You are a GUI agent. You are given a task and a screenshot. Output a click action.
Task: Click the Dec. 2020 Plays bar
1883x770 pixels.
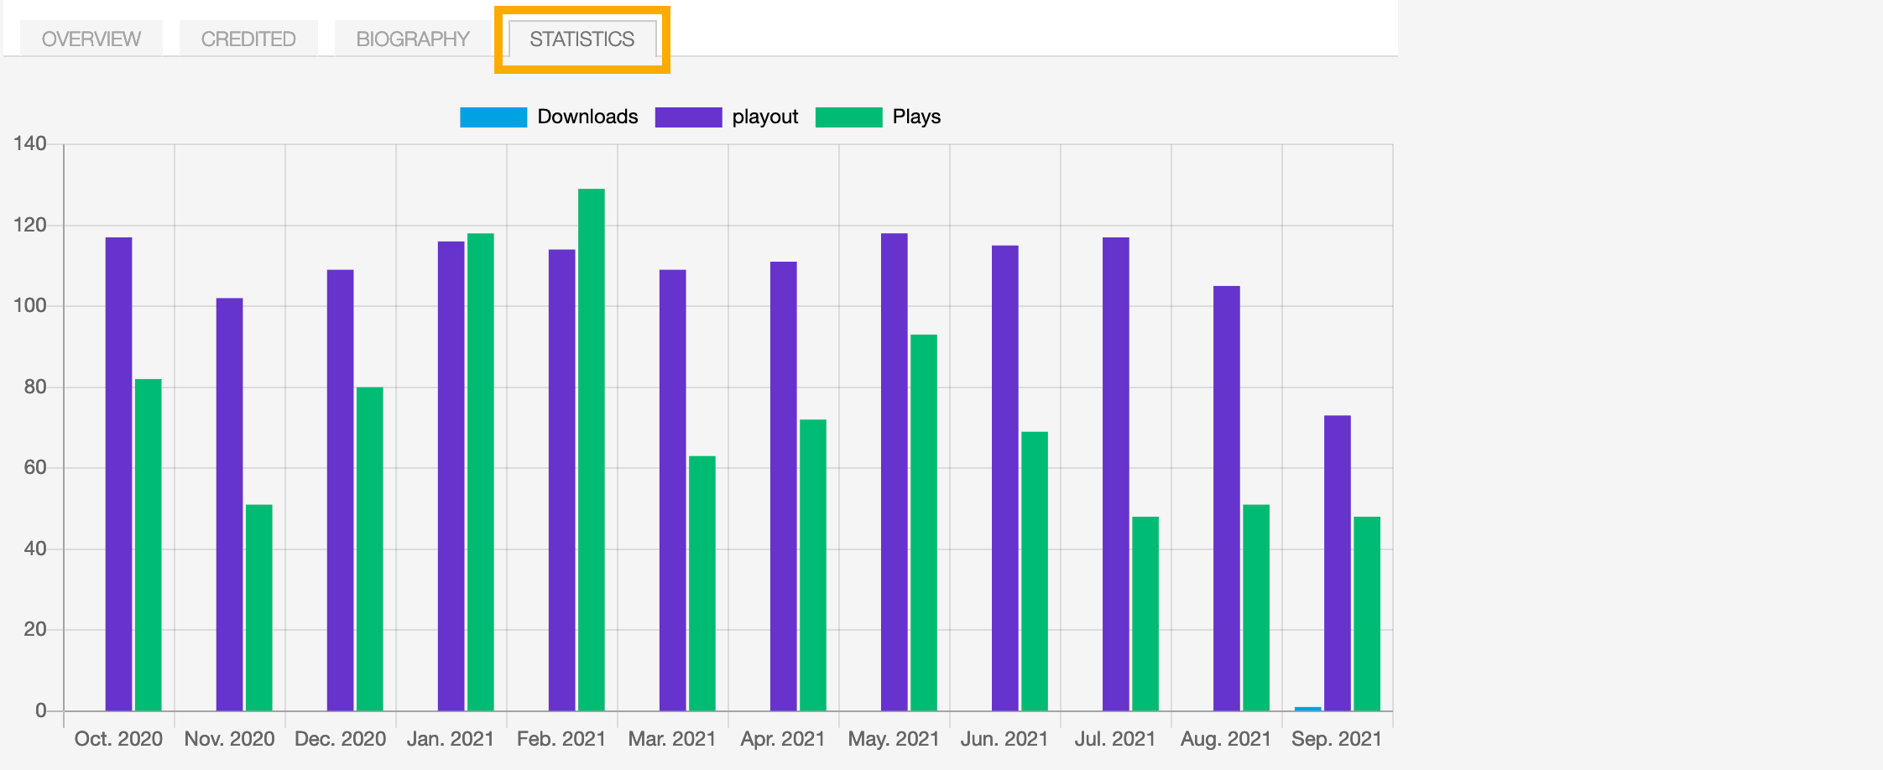(x=370, y=549)
